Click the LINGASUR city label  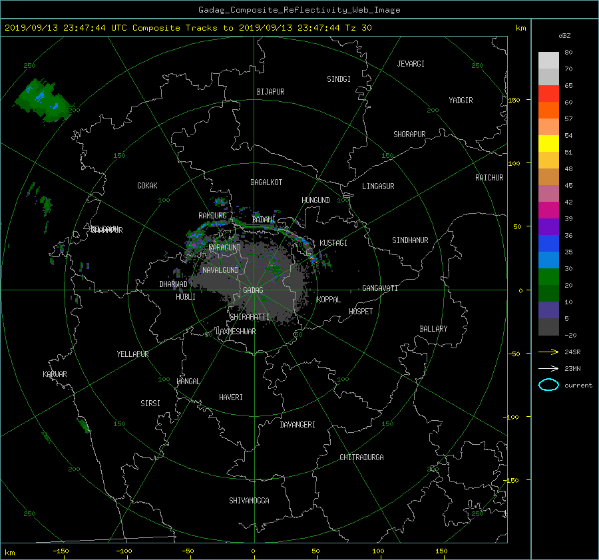point(378,186)
